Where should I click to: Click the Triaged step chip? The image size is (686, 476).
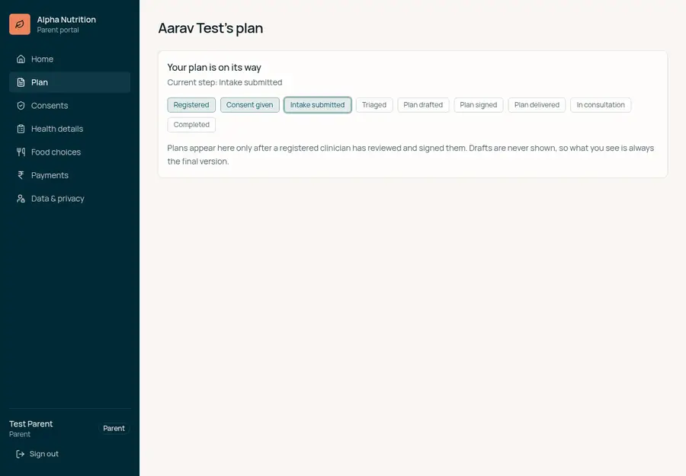click(374, 105)
